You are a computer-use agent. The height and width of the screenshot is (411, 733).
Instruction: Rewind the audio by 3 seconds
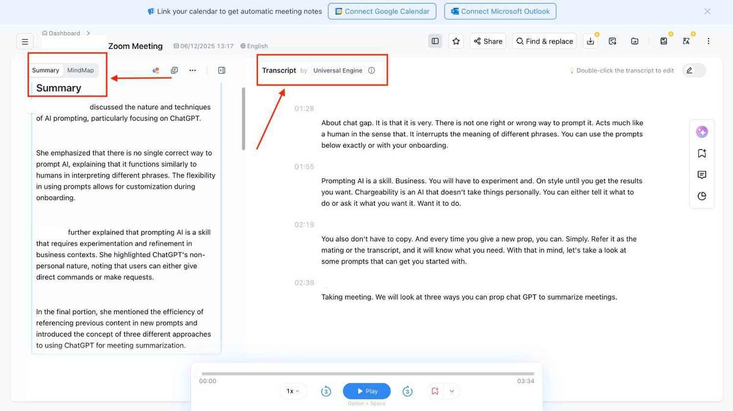click(326, 391)
